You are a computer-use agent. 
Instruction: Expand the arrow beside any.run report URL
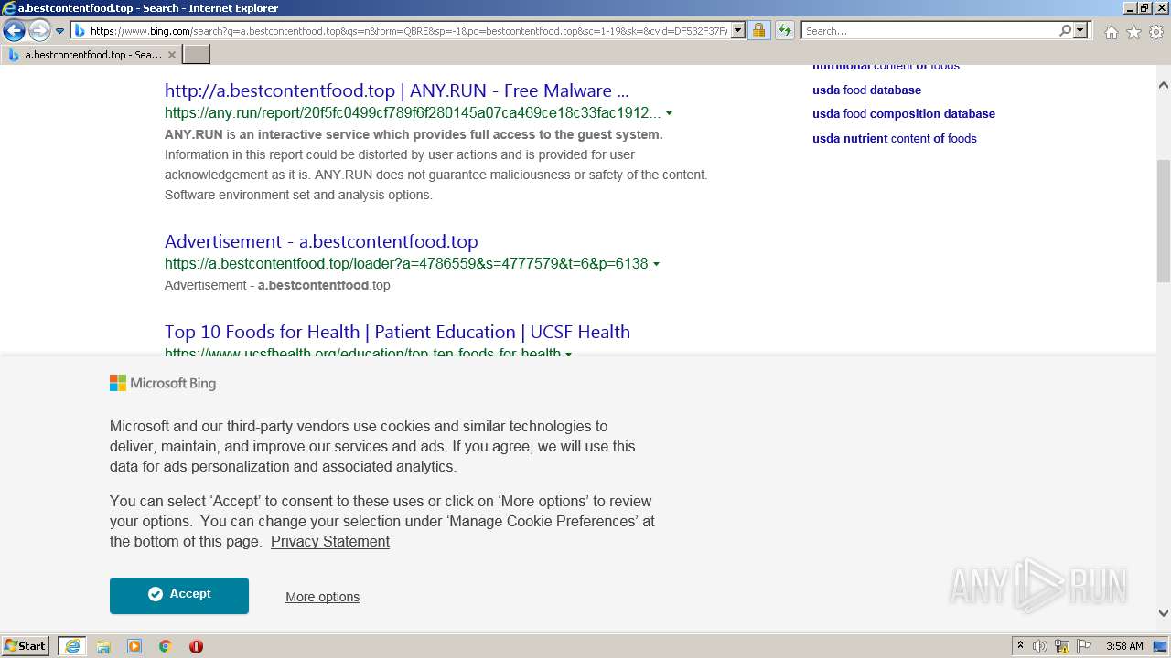[x=669, y=114]
